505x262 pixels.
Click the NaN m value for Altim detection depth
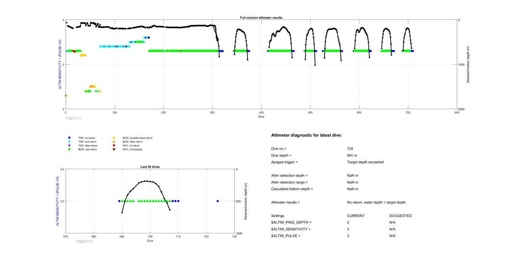pos(353,175)
